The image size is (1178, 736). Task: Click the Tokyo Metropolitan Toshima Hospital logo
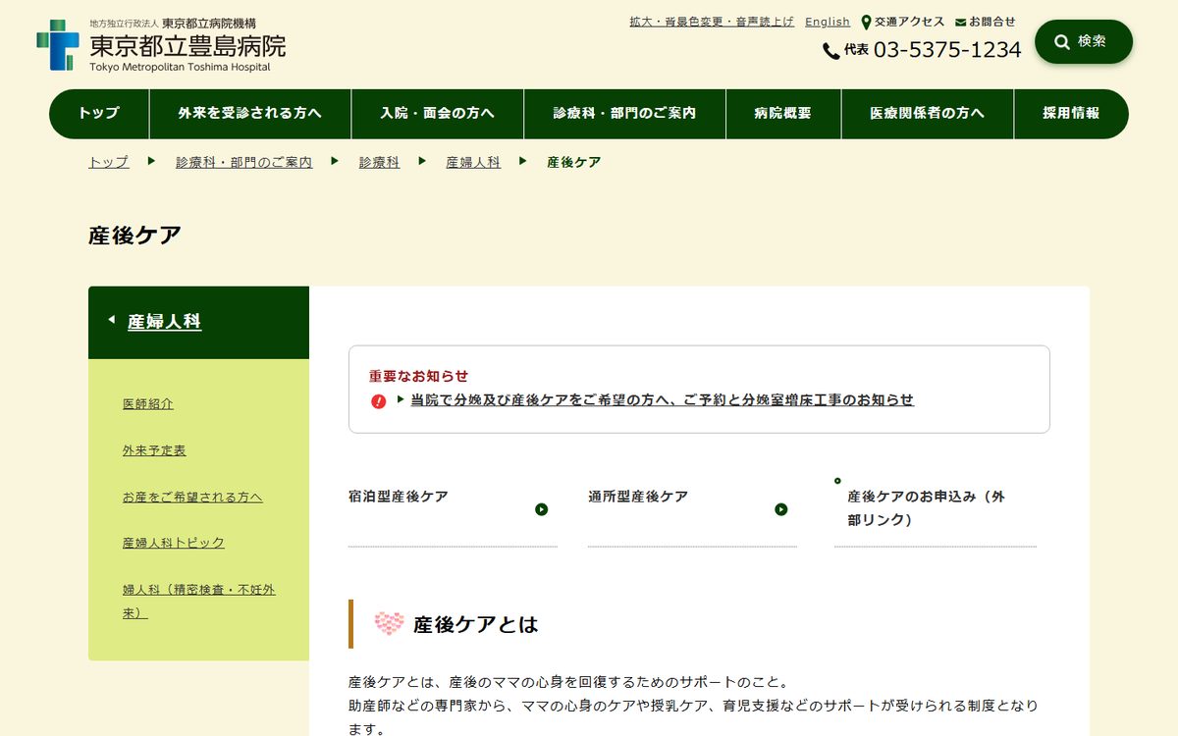click(161, 45)
